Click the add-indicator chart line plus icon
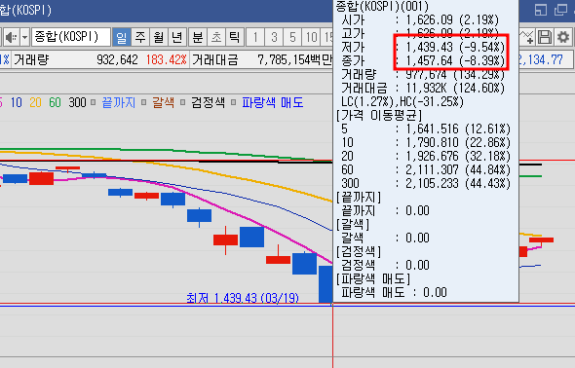The height and width of the screenshot is (368, 575). tap(527, 37)
